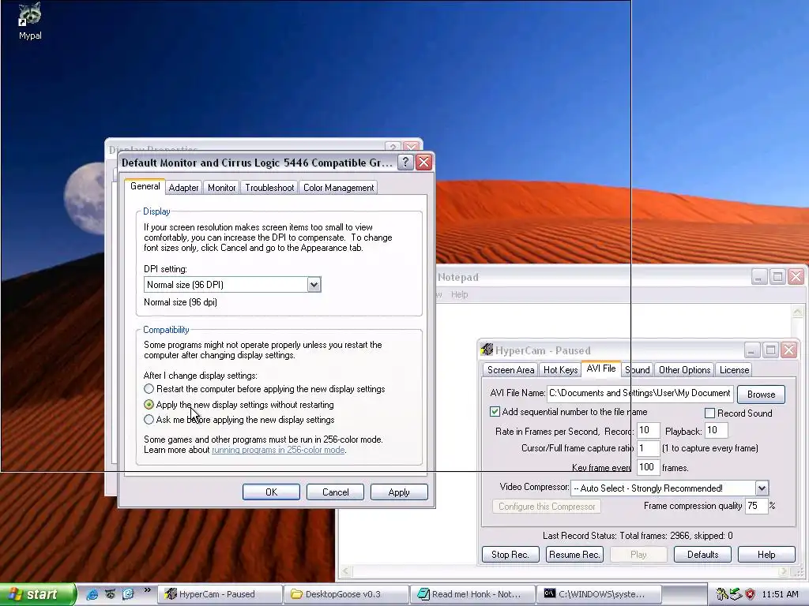Image resolution: width=809 pixels, height=606 pixels.
Task: Select HyperCam AVI File tab
Action: click(601, 369)
